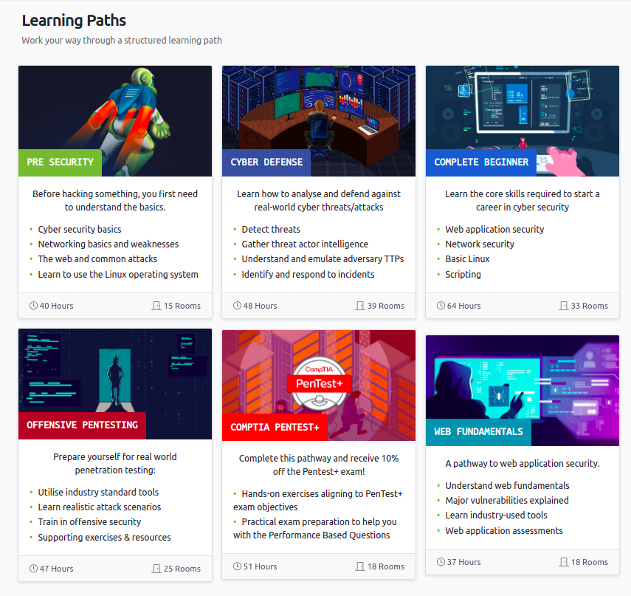The height and width of the screenshot is (596, 631).
Task: Click the door icon beside 39 Rooms
Action: click(x=359, y=306)
